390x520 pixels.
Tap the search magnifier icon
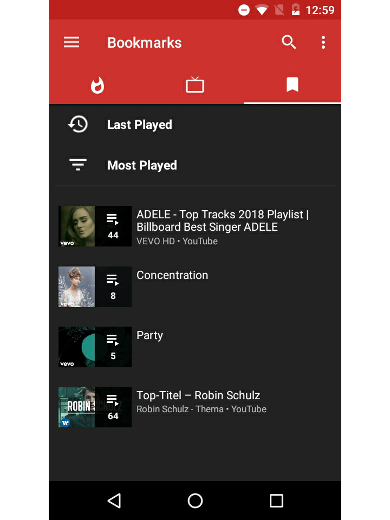(x=289, y=42)
